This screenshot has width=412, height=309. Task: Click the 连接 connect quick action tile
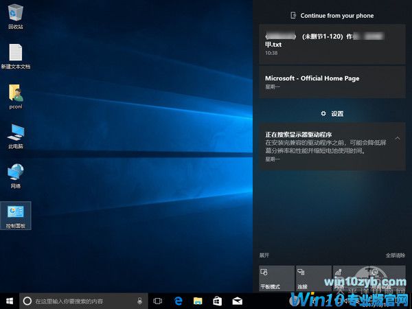pos(314,279)
